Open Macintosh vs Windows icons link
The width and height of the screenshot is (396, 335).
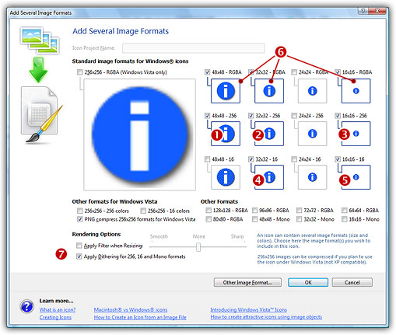coord(131,309)
